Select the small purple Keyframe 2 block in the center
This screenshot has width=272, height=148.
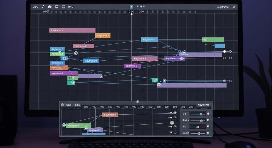tap(133, 66)
